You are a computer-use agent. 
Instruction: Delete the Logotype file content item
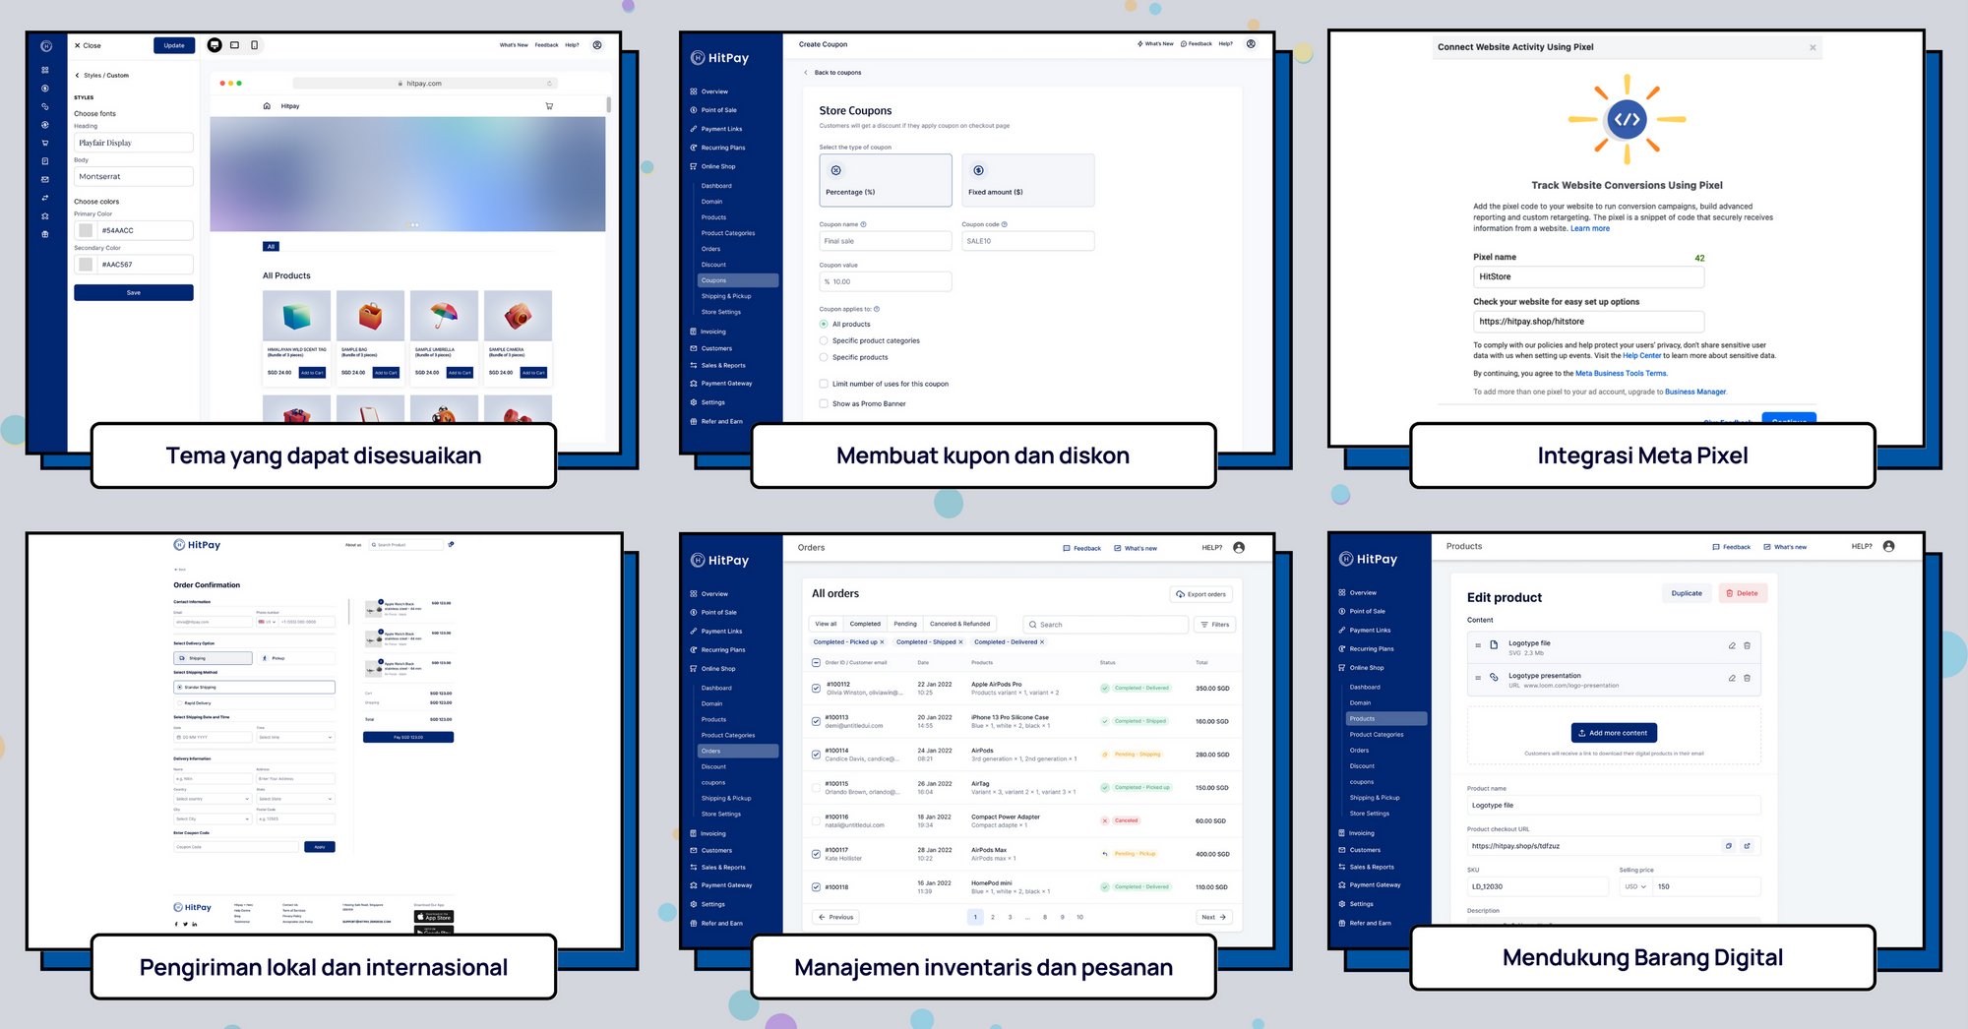[1747, 645]
